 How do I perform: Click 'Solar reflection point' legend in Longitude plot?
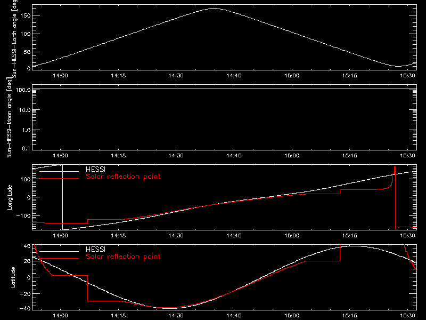tap(123, 177)
